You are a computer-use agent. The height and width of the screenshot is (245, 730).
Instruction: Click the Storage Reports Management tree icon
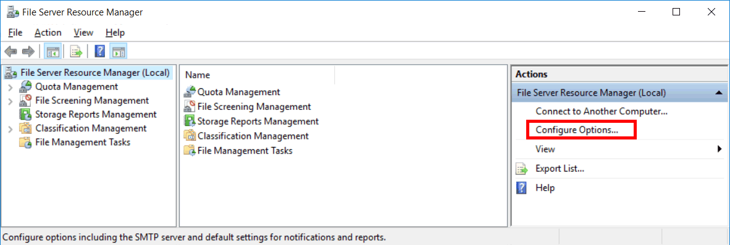click(26, 114)
